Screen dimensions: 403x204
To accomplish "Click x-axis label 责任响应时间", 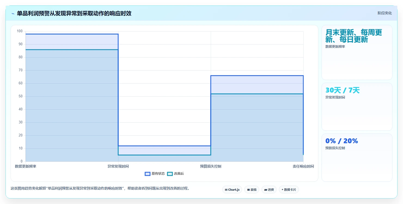I will pyautogui.click(x=303, y=166).
